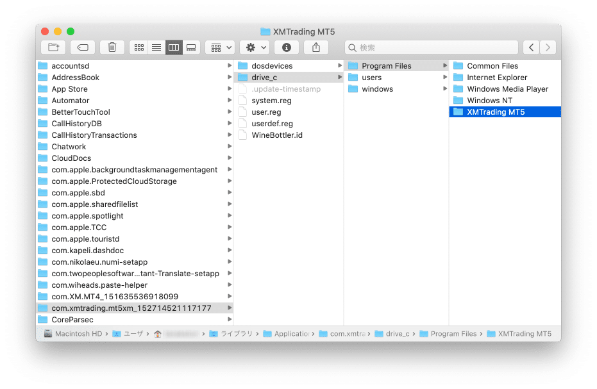Expand arrow next to com.wiheads.paste-helper

tap(230, 285)
